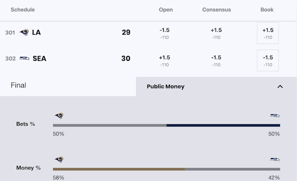Click the Bets % split bar
The width and height of the screenshot is (297, 181).
(x=167, y=125)
